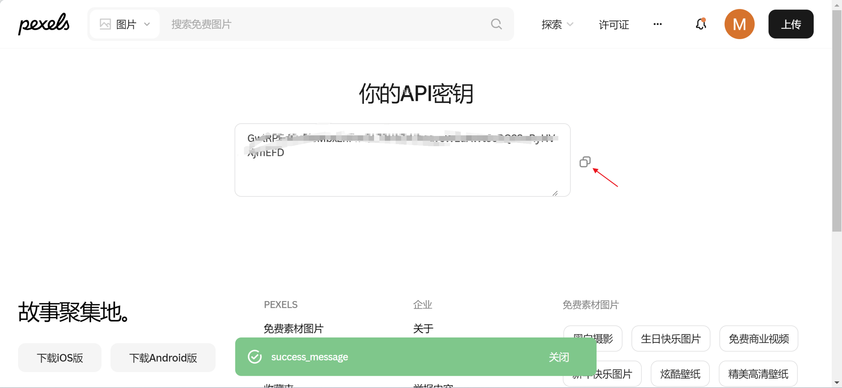Image resolution: width=842 pixels, height=388 pixels.
Task: Click the 下载Android版 button
Action: (x=163, y=358)
